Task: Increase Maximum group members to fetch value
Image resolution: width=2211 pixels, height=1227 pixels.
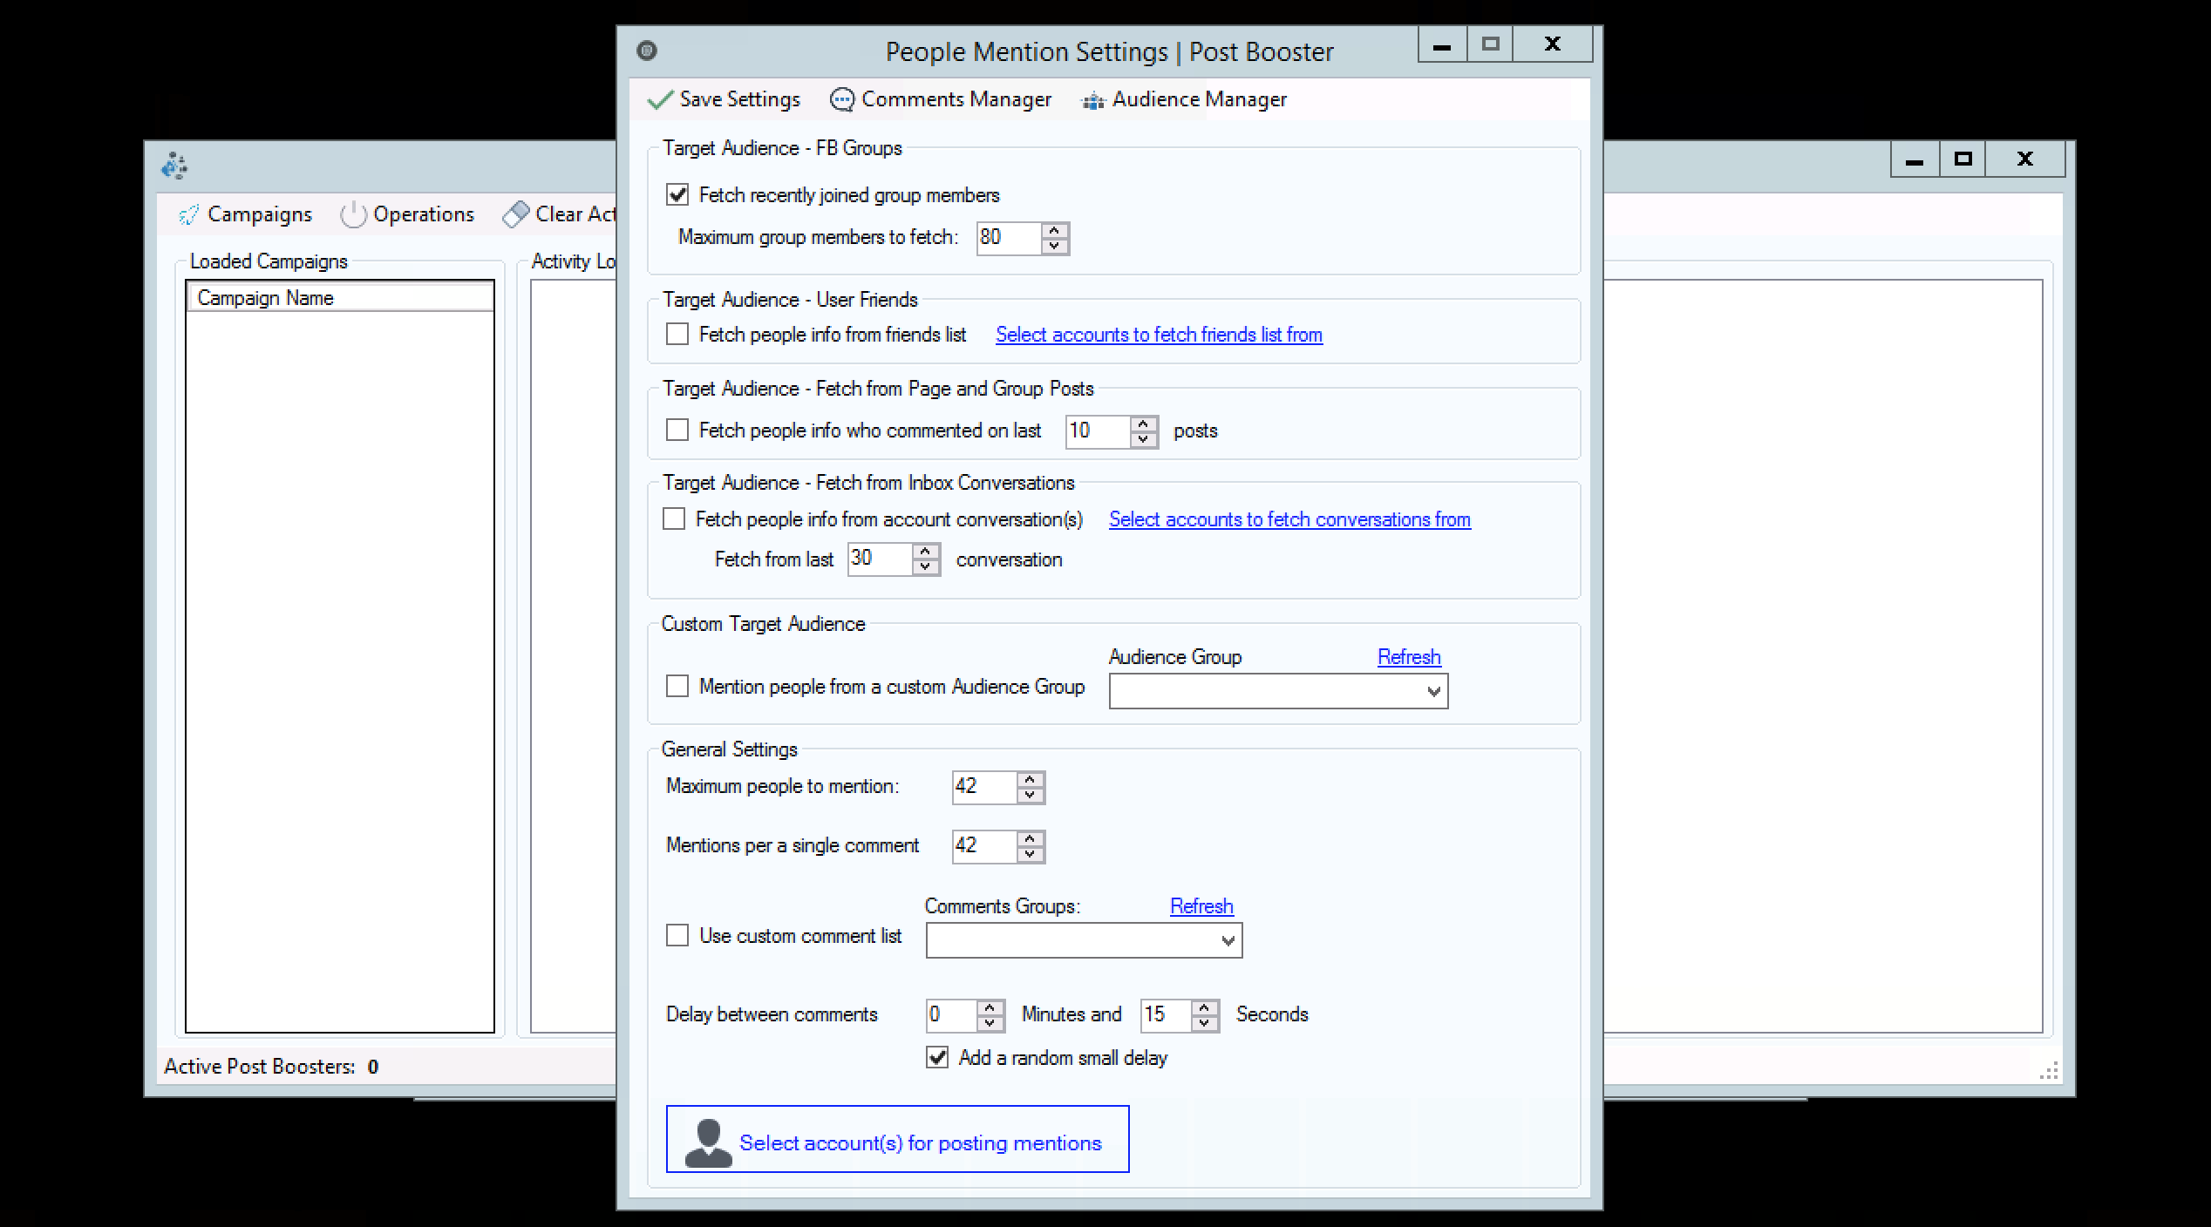Action: pyautogui.click(x=1055, y=230)
